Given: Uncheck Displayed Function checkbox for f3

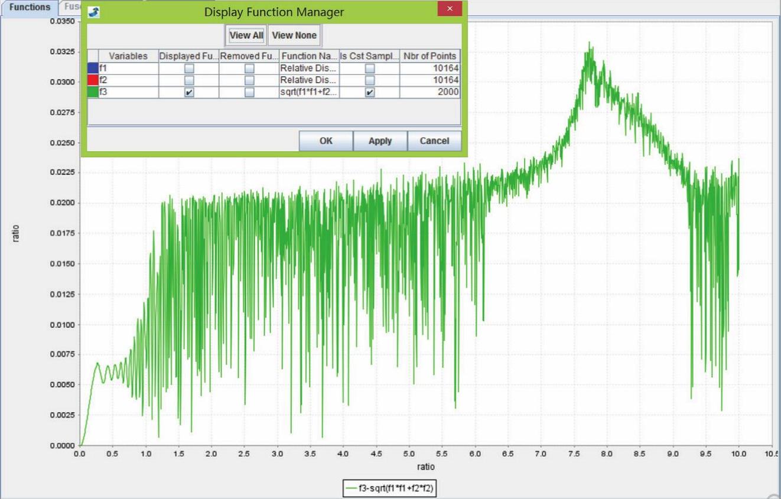Looking at the screenshot, I should click(x=189, y=93).
